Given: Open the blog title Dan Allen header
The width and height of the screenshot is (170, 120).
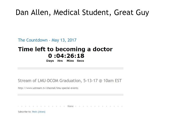Looking at the screenshot, I should click(82, 12).
